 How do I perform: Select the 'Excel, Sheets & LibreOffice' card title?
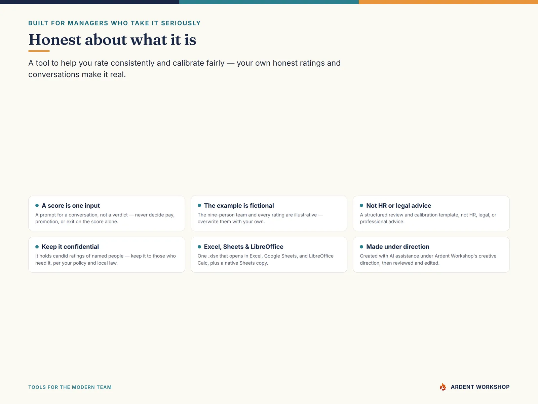243,246
